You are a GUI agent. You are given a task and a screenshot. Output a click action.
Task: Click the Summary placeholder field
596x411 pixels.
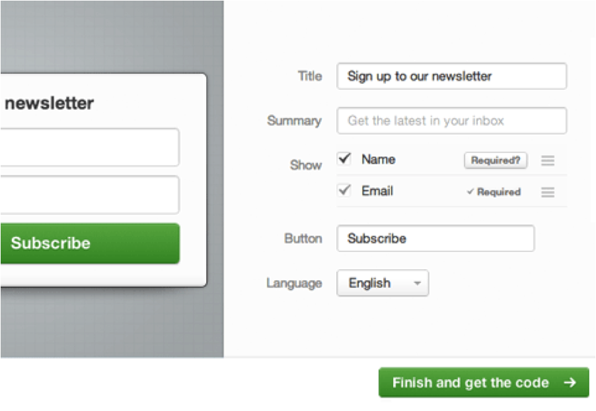tap(451, 121)
